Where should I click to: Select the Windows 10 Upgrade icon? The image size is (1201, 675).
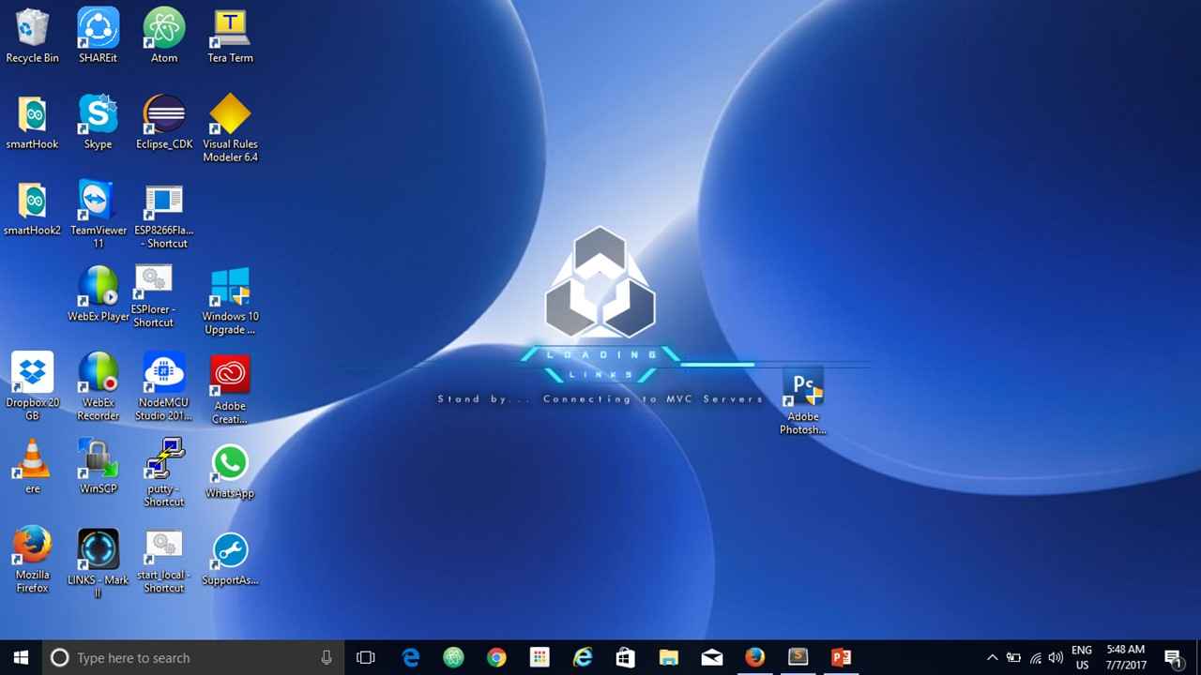pyautogui.click(x=230, y=302)
